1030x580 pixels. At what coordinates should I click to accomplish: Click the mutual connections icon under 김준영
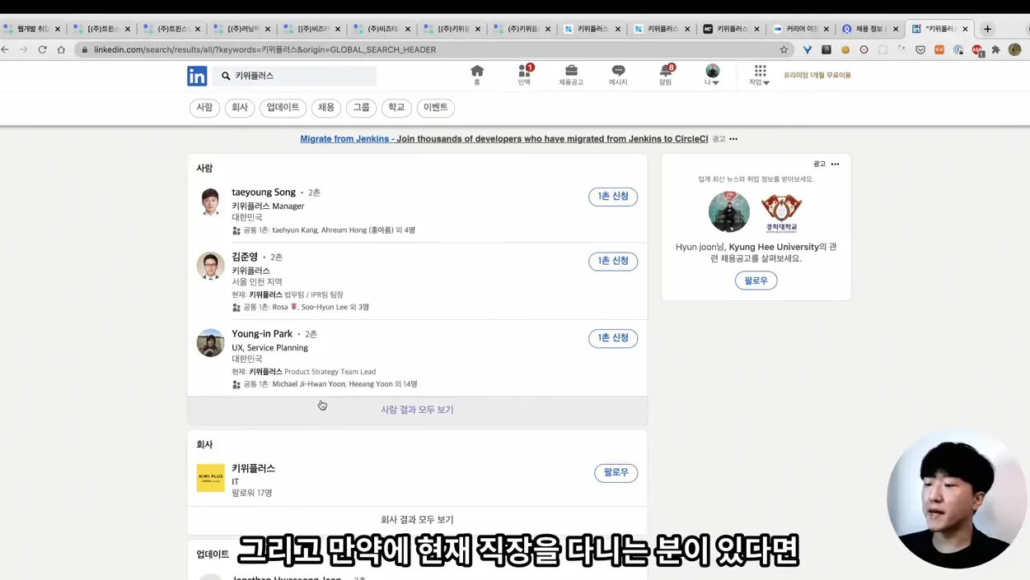coord(236,308)
